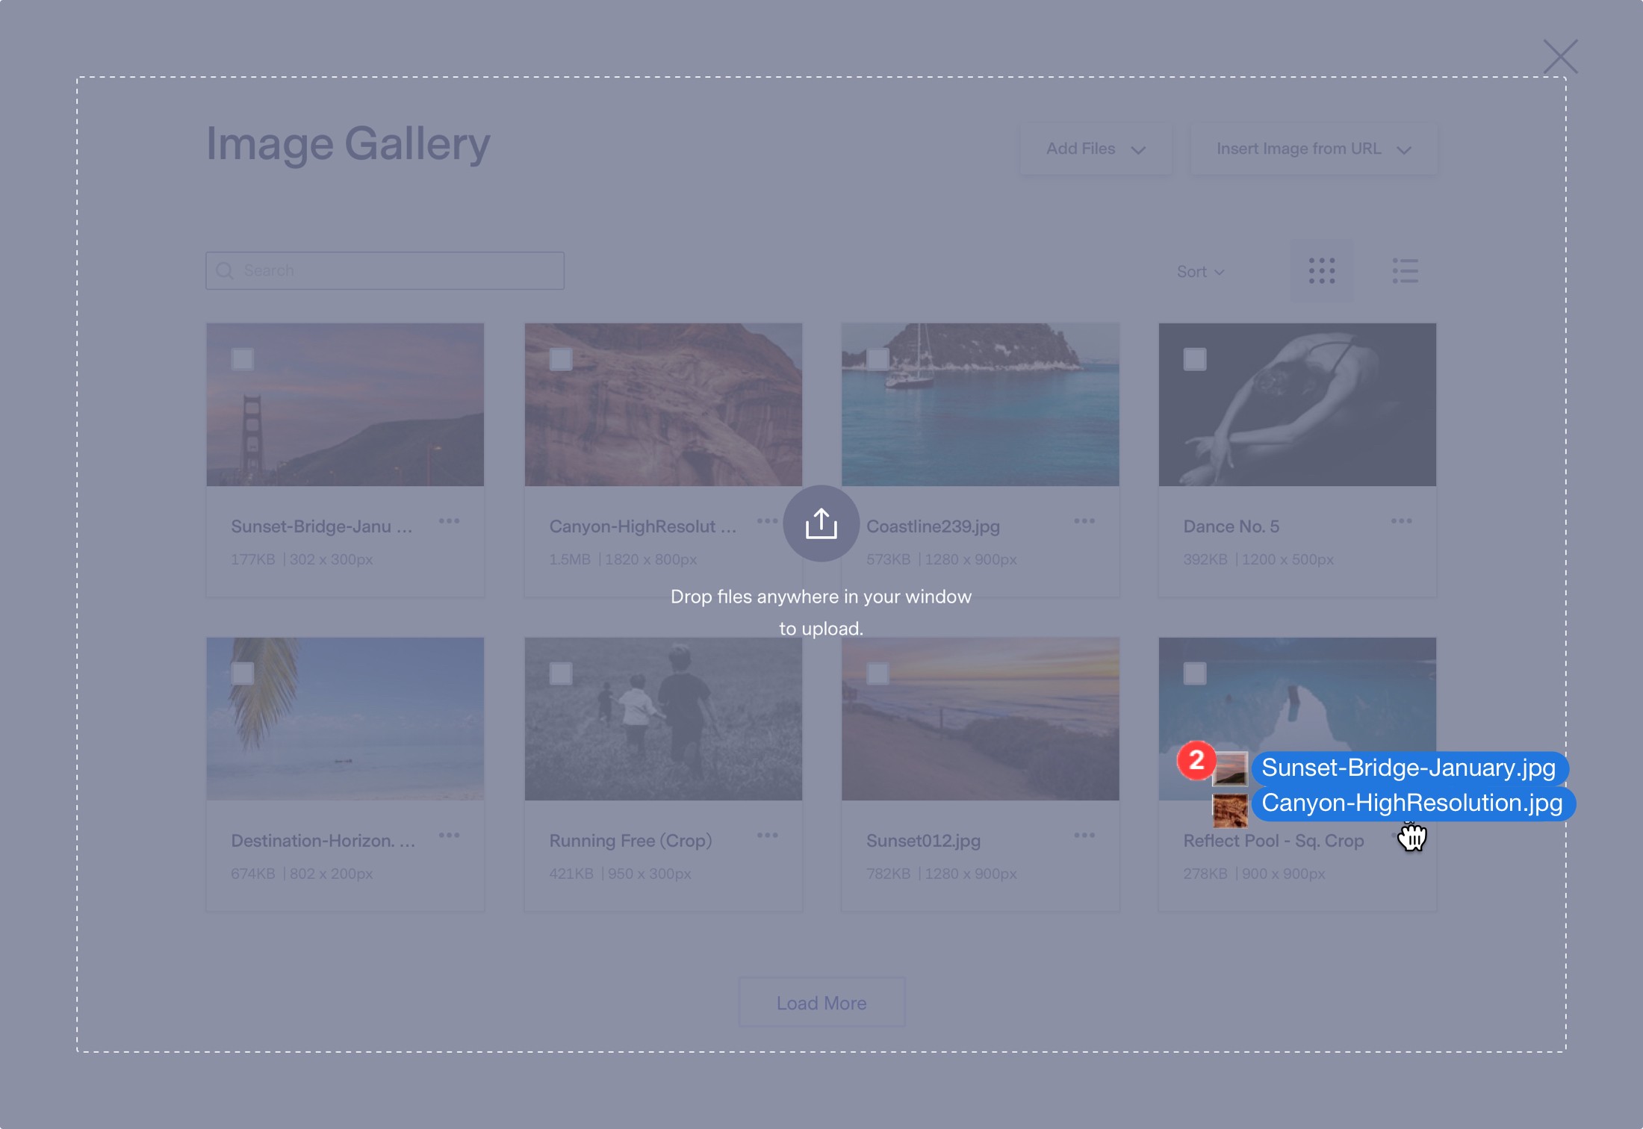
Task: Open the Running Free children thumbnail
Action: (663, 719)
